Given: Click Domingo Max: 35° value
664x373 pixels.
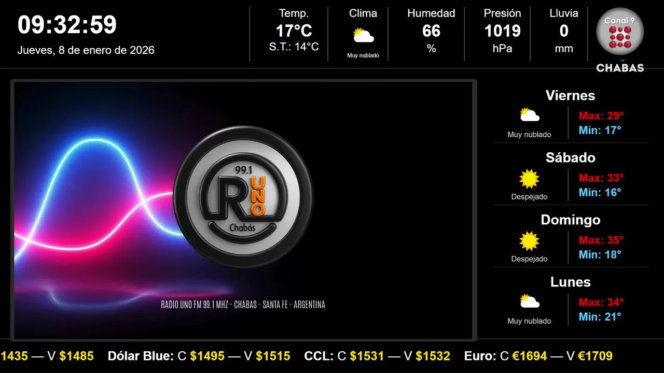Looking at the screenshot, I should click(601, 240).
